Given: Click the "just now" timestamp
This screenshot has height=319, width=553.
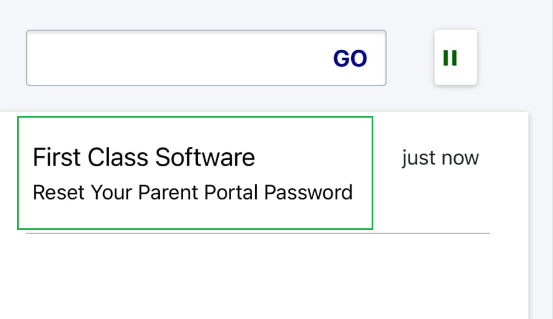Looking at the screenshot, I should pyautogui.click(x=440, y=158).
